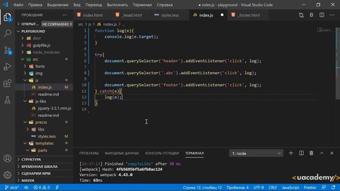Click the slick branch indicator in status bar
The width and height of the screenshot is (340, 191).
pyautogui.click(x=12, y=187)
